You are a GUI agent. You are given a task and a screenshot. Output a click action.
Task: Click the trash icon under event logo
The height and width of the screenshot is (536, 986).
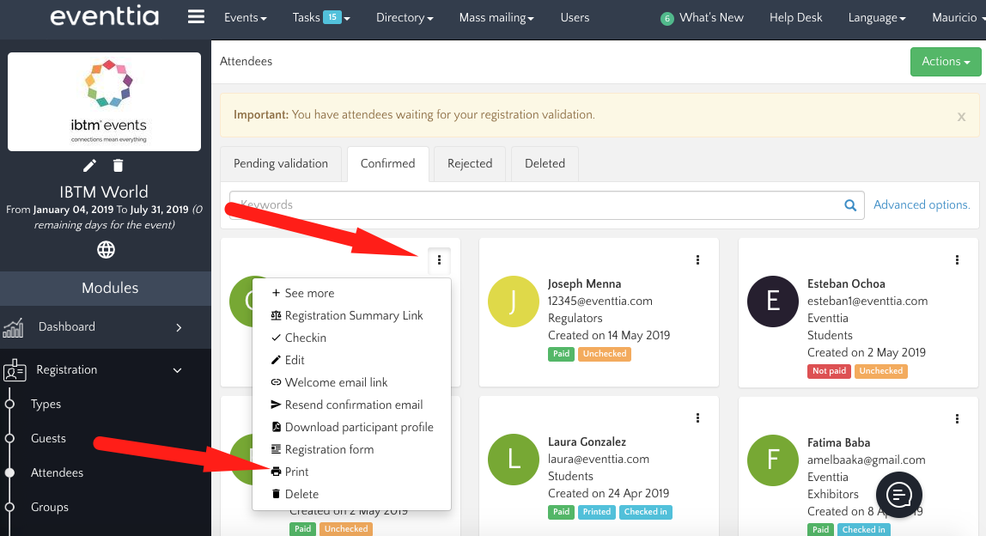pyautogui.click(x=119, y=165)
